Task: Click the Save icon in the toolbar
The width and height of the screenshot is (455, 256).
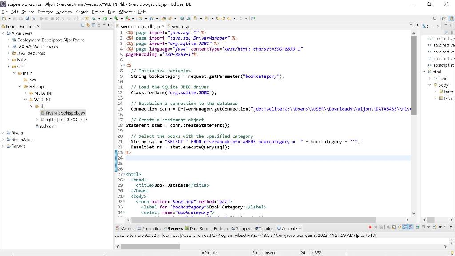Action: click(14, 19)
